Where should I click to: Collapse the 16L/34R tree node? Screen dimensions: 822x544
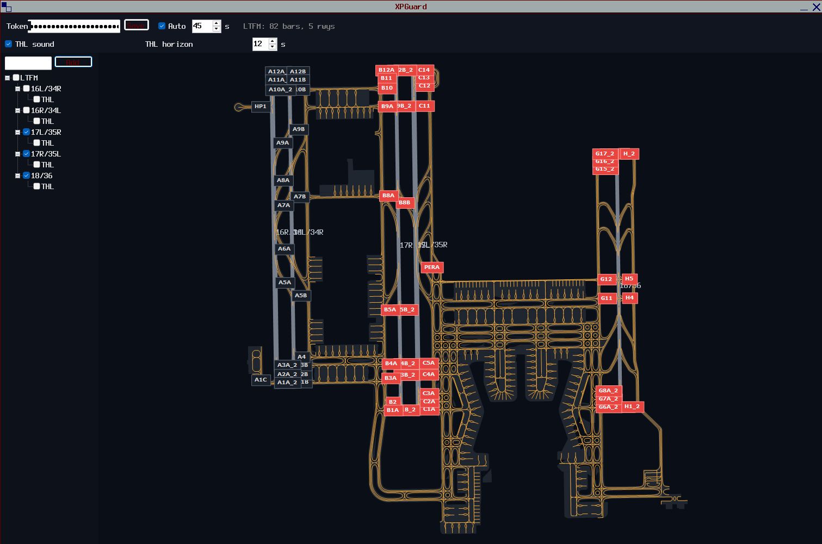[x=17, y=89]
